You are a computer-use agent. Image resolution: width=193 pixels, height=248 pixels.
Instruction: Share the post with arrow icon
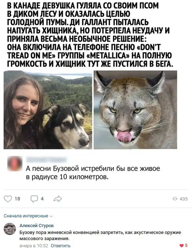click(57, 199)
